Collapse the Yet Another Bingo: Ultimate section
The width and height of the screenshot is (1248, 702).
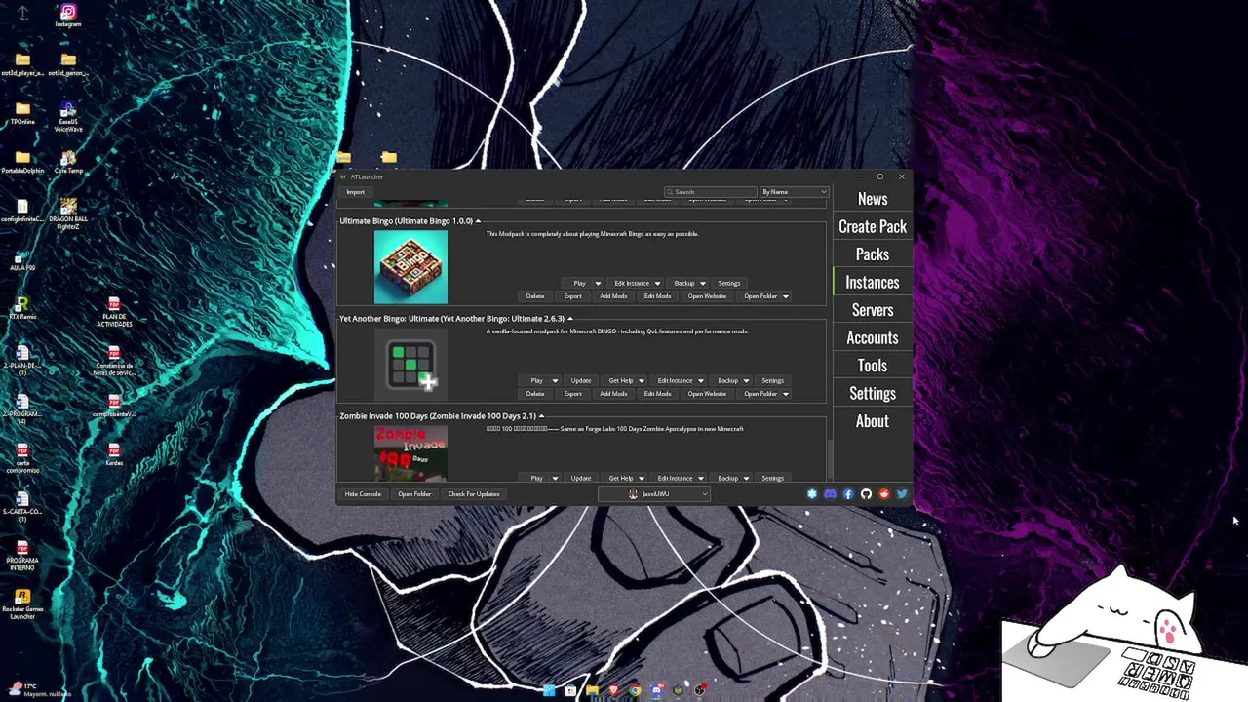pyautogui.click(x=570, y=319)
